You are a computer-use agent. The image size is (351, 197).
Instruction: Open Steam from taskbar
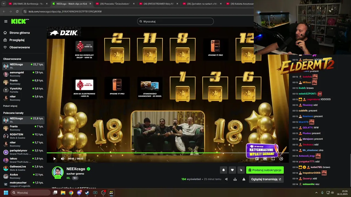tap(87, 193)
